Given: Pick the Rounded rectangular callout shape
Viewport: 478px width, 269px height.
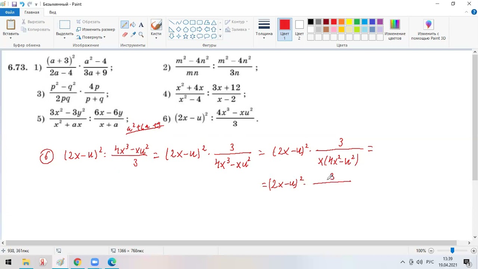Looking at the screenshot, I should click(x=200, y=36).
